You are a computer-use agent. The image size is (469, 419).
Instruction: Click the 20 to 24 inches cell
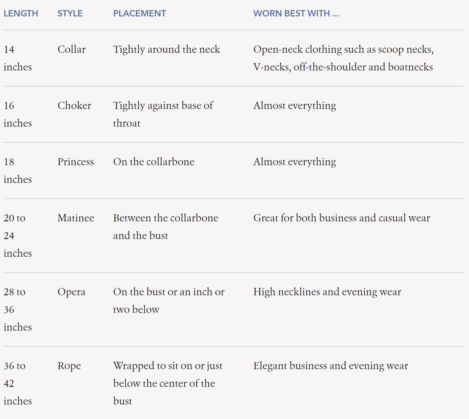pyautogui.click(x=18, y=236)
